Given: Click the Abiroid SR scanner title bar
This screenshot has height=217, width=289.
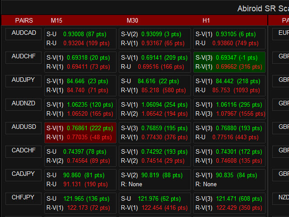Looking at the screenshot, I should tap(262, 8).
